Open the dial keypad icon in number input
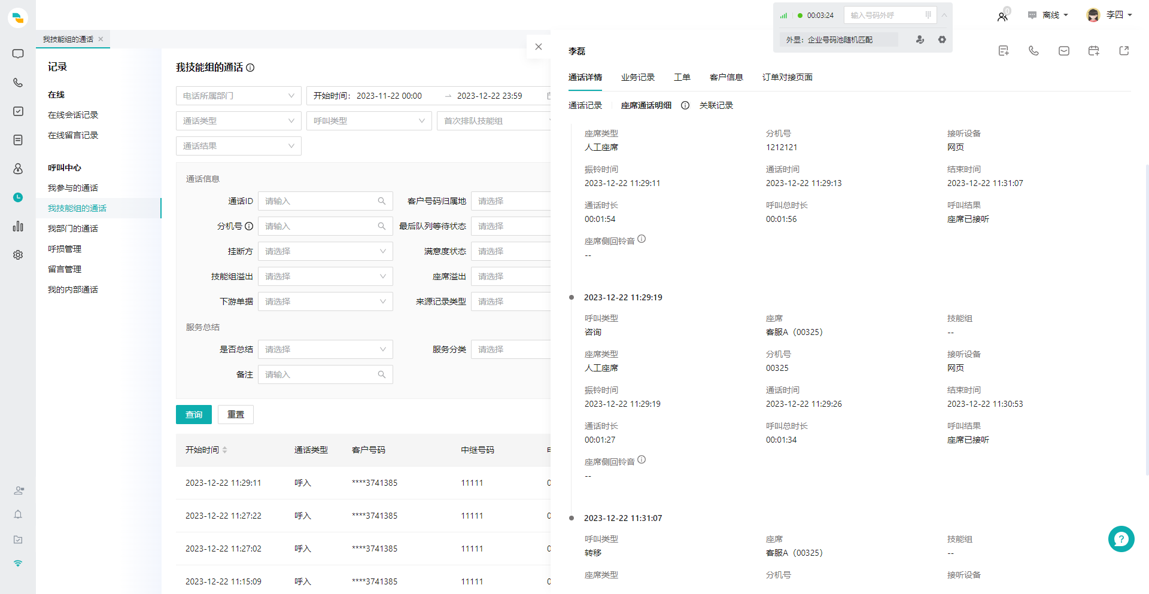This screenshot has width=1149, height=594. (x=928, y=15)
